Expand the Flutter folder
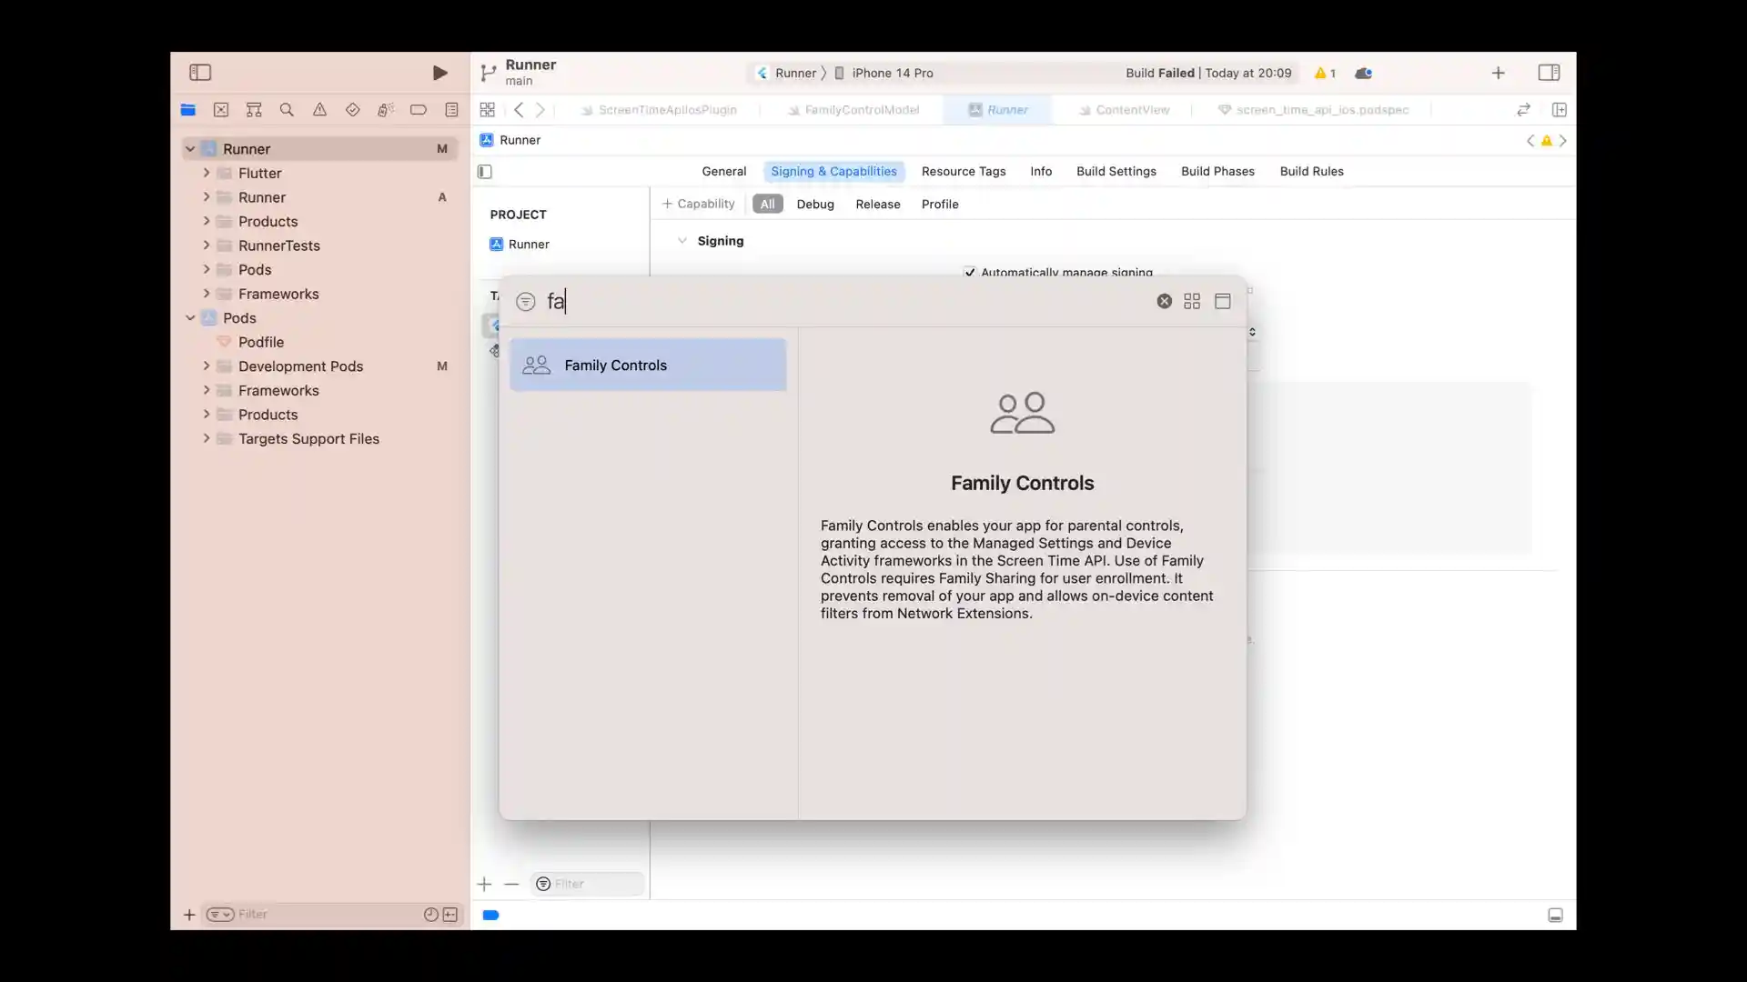 (207, 173)
